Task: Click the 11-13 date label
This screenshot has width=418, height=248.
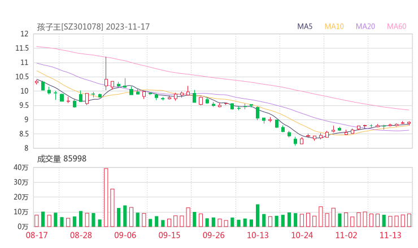Action: pos(390,235)
